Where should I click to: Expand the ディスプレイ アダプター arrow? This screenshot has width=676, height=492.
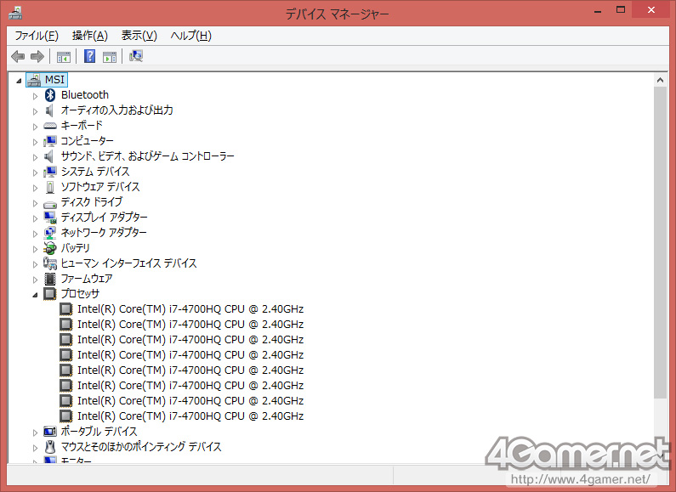[35, 218]
